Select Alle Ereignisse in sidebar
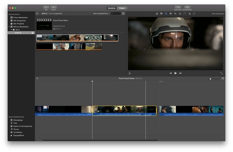233x152 pixels. [x=19, y=20]
